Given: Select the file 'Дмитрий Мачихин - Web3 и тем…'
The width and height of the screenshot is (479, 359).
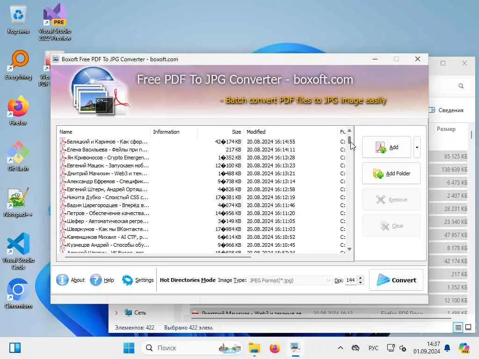Looking at the screenshot, I should (x=107, y=173).
